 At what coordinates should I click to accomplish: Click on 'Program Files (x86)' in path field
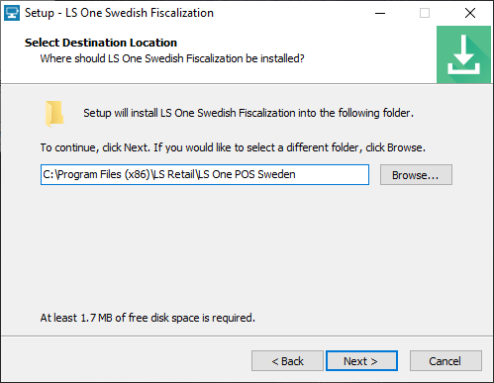click(104, 174)
